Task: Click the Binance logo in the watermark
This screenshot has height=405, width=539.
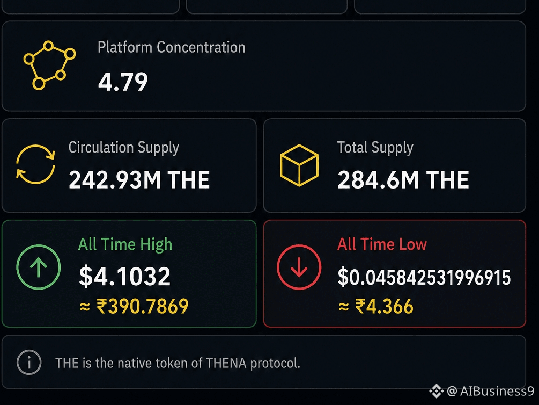Action: click(437, 391)
